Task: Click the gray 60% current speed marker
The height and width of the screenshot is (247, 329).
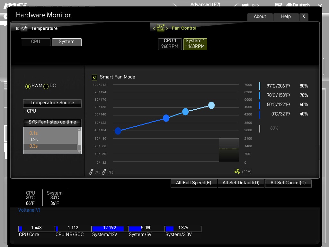Action: (x=260, y=129)
